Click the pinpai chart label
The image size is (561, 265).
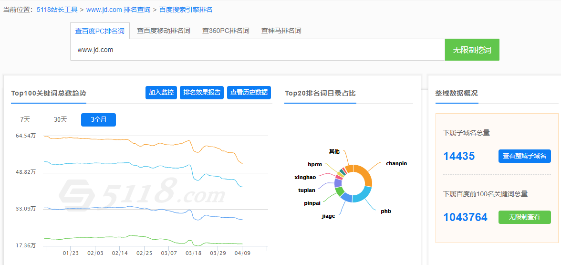click(312, 203)
